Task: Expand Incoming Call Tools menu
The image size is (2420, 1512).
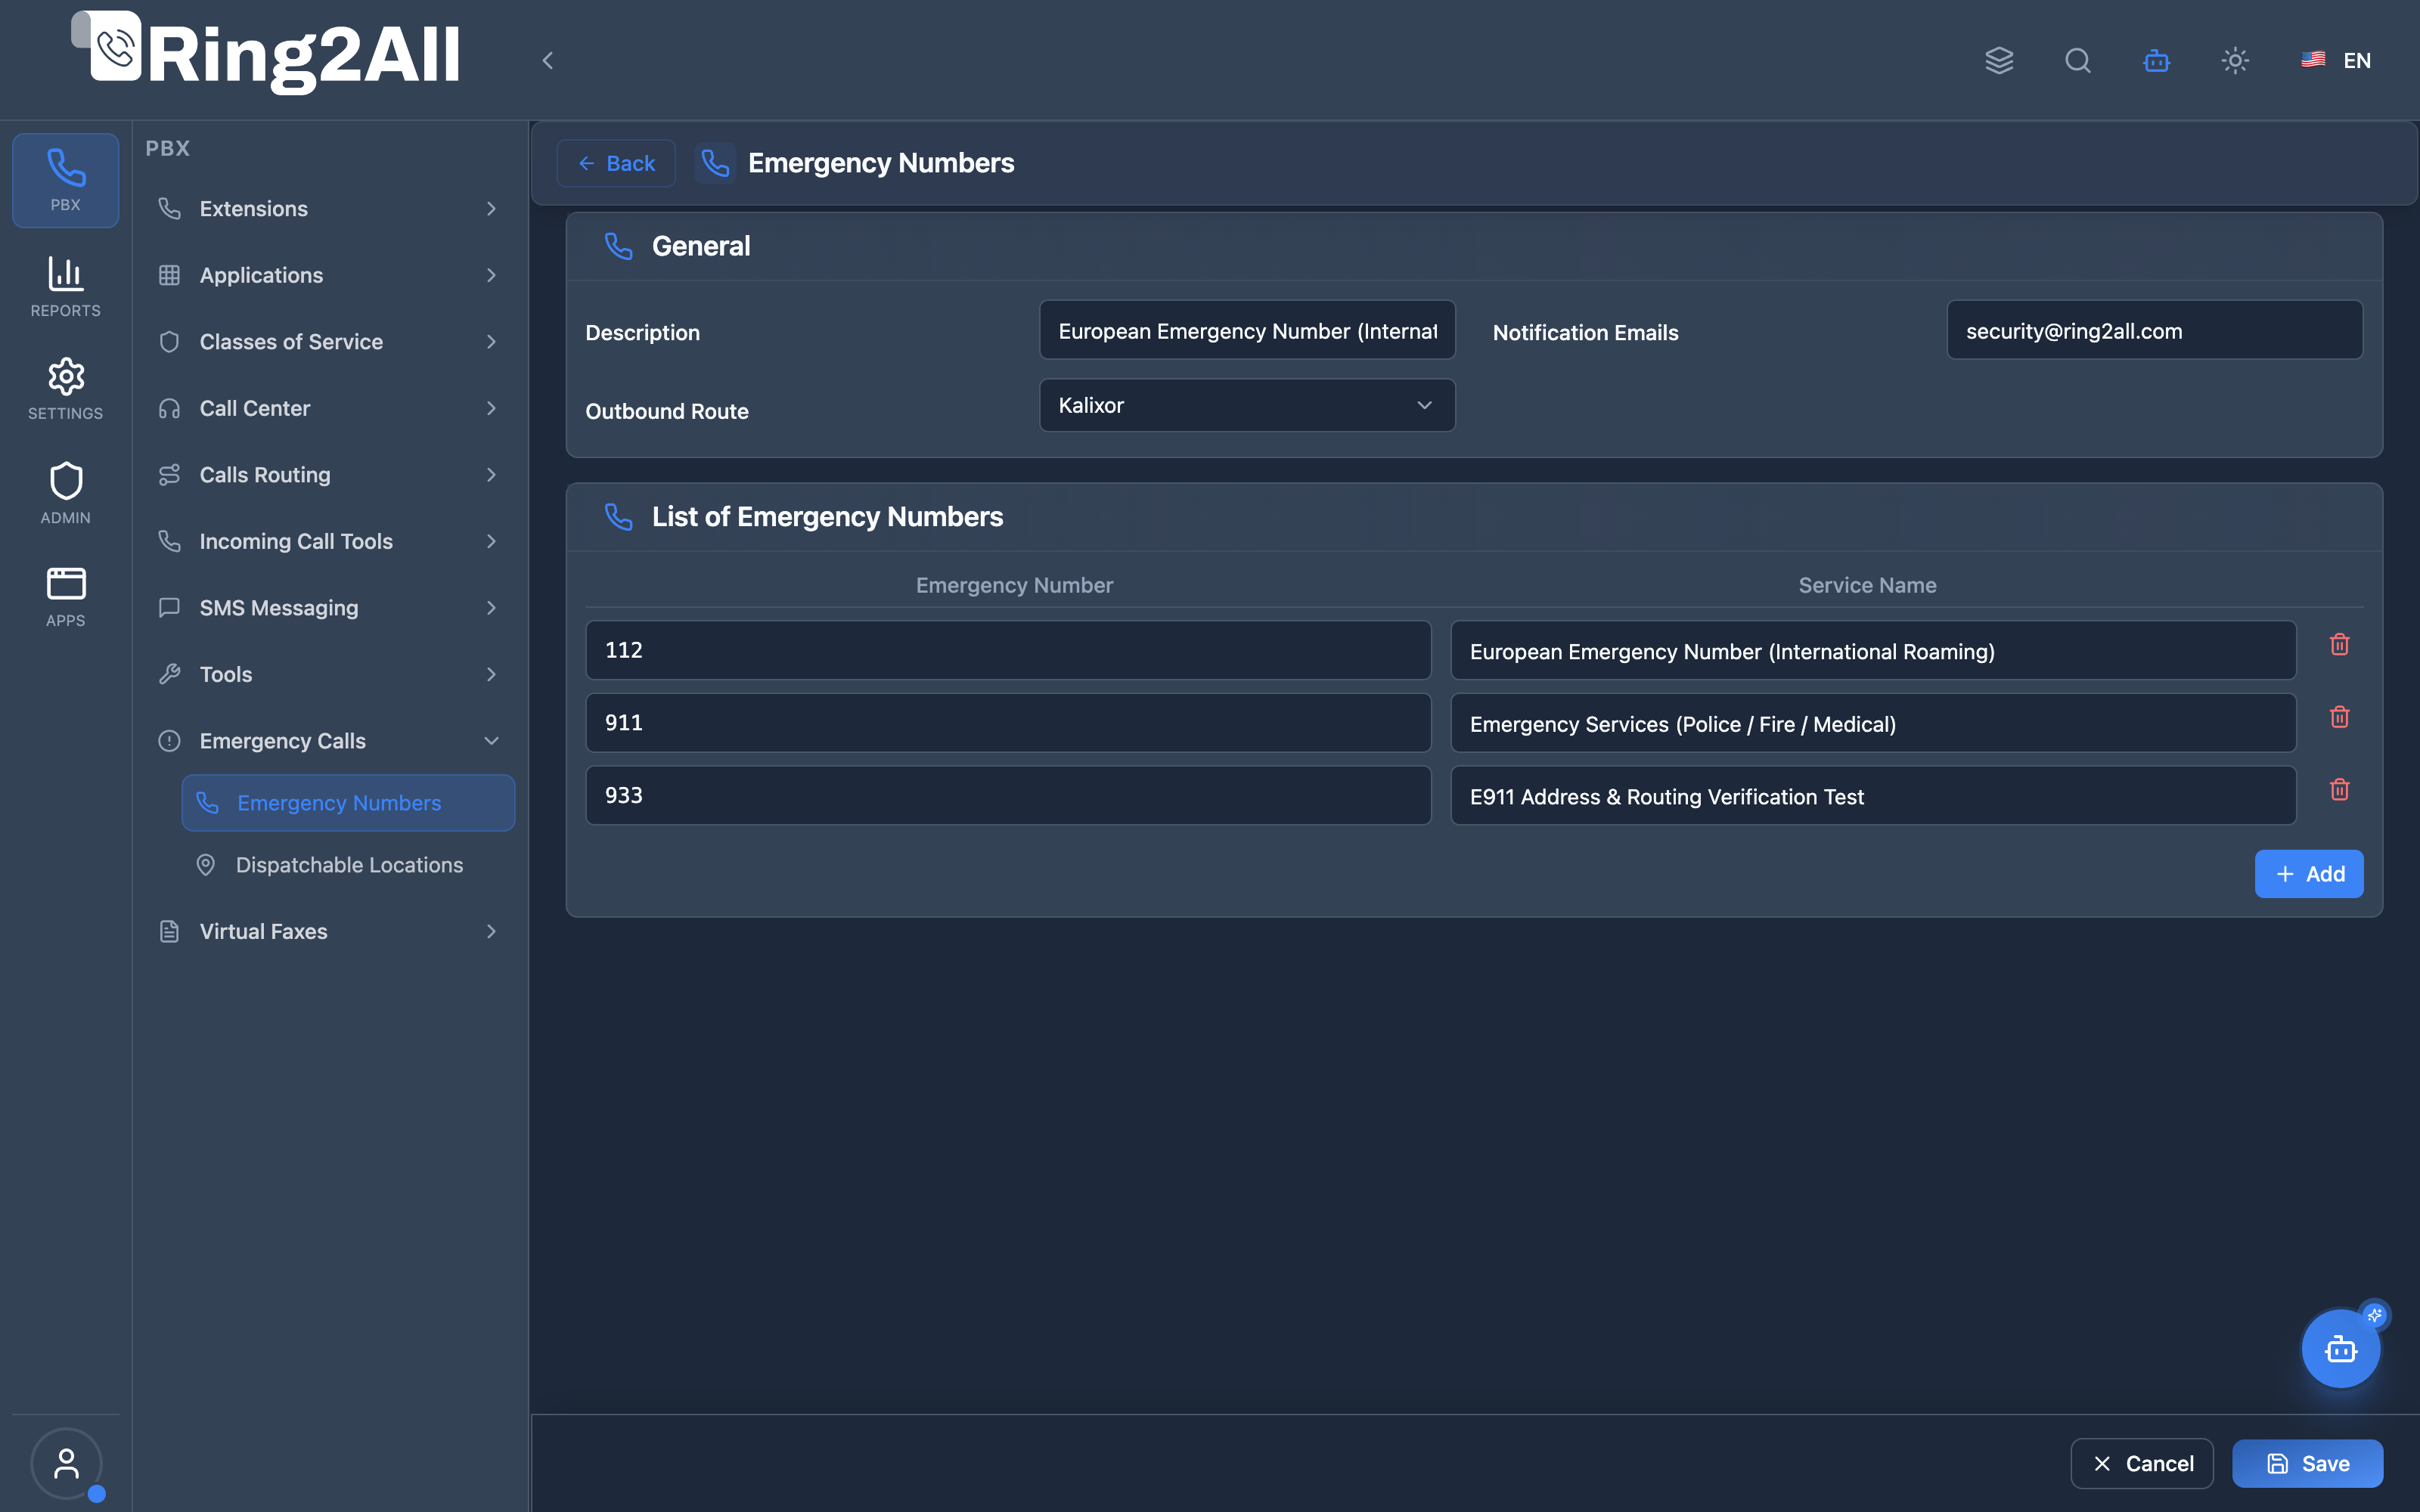Action: (x=328, y=541)
